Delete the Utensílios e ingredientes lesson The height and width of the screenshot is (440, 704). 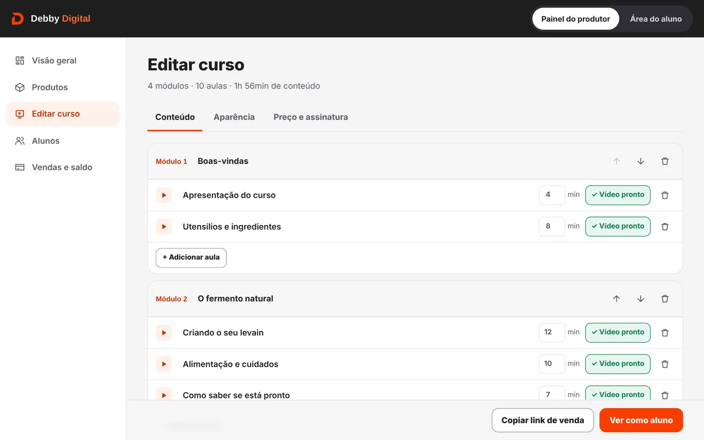665,226
